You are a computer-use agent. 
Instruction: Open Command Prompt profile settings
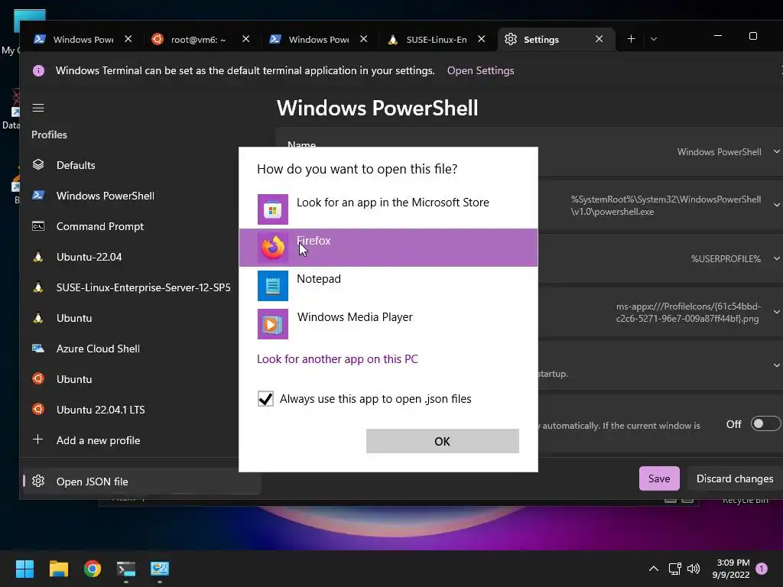click(140, 226)
